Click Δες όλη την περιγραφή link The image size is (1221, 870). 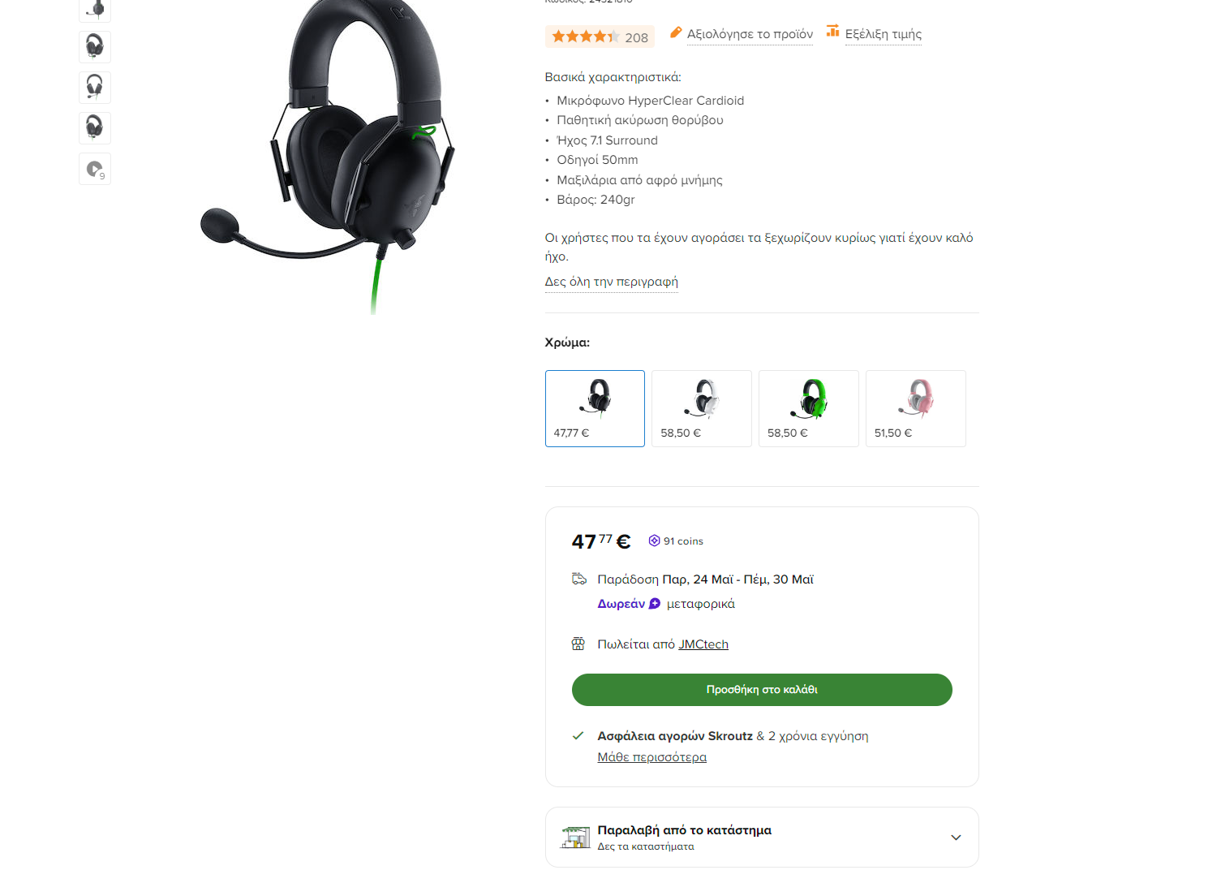coord(612,282)
